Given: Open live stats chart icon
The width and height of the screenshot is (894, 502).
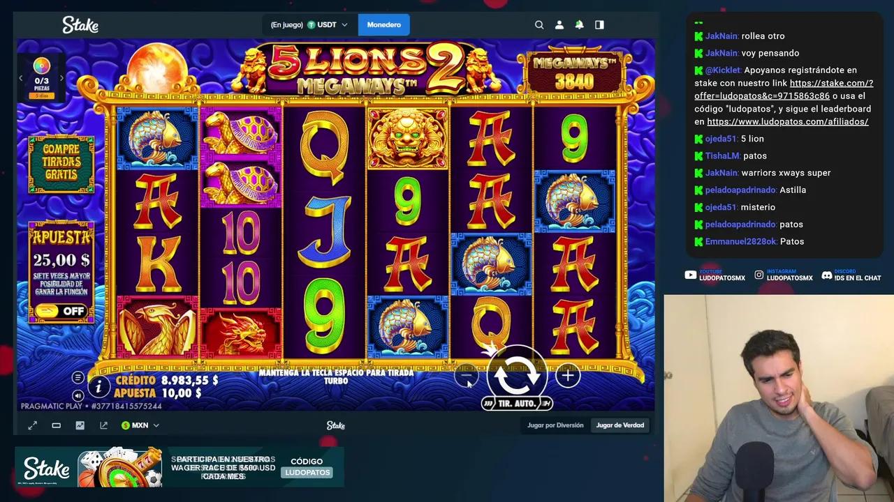Looking at the screenshot, I should 80,425.
